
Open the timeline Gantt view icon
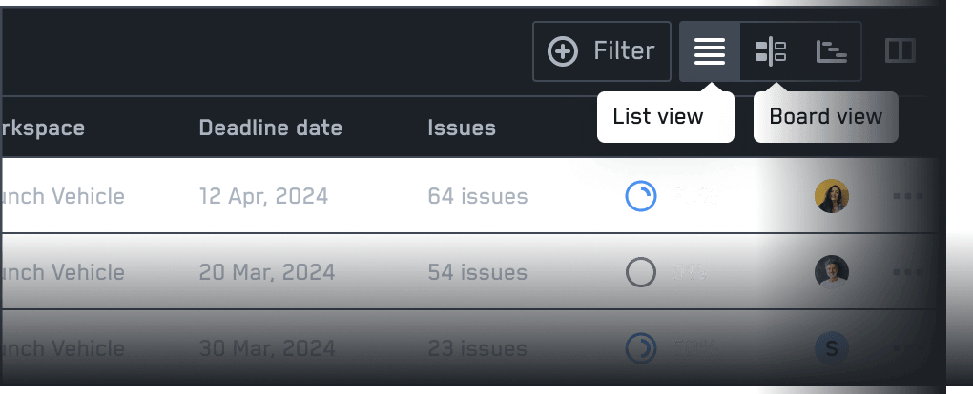831,51
